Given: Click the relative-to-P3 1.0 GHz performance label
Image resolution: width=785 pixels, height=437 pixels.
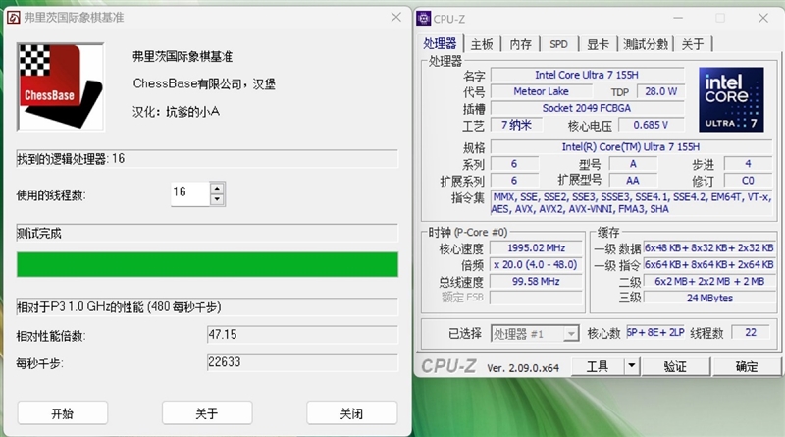Looking at the screenshot, I should (x=207, y=306).
